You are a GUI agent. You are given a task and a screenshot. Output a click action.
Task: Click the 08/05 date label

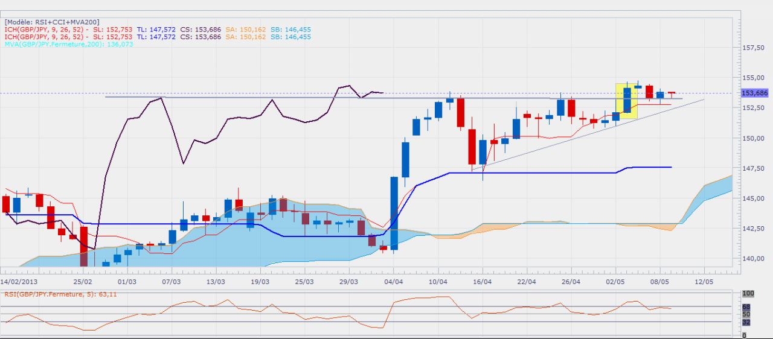pos(659,281)
